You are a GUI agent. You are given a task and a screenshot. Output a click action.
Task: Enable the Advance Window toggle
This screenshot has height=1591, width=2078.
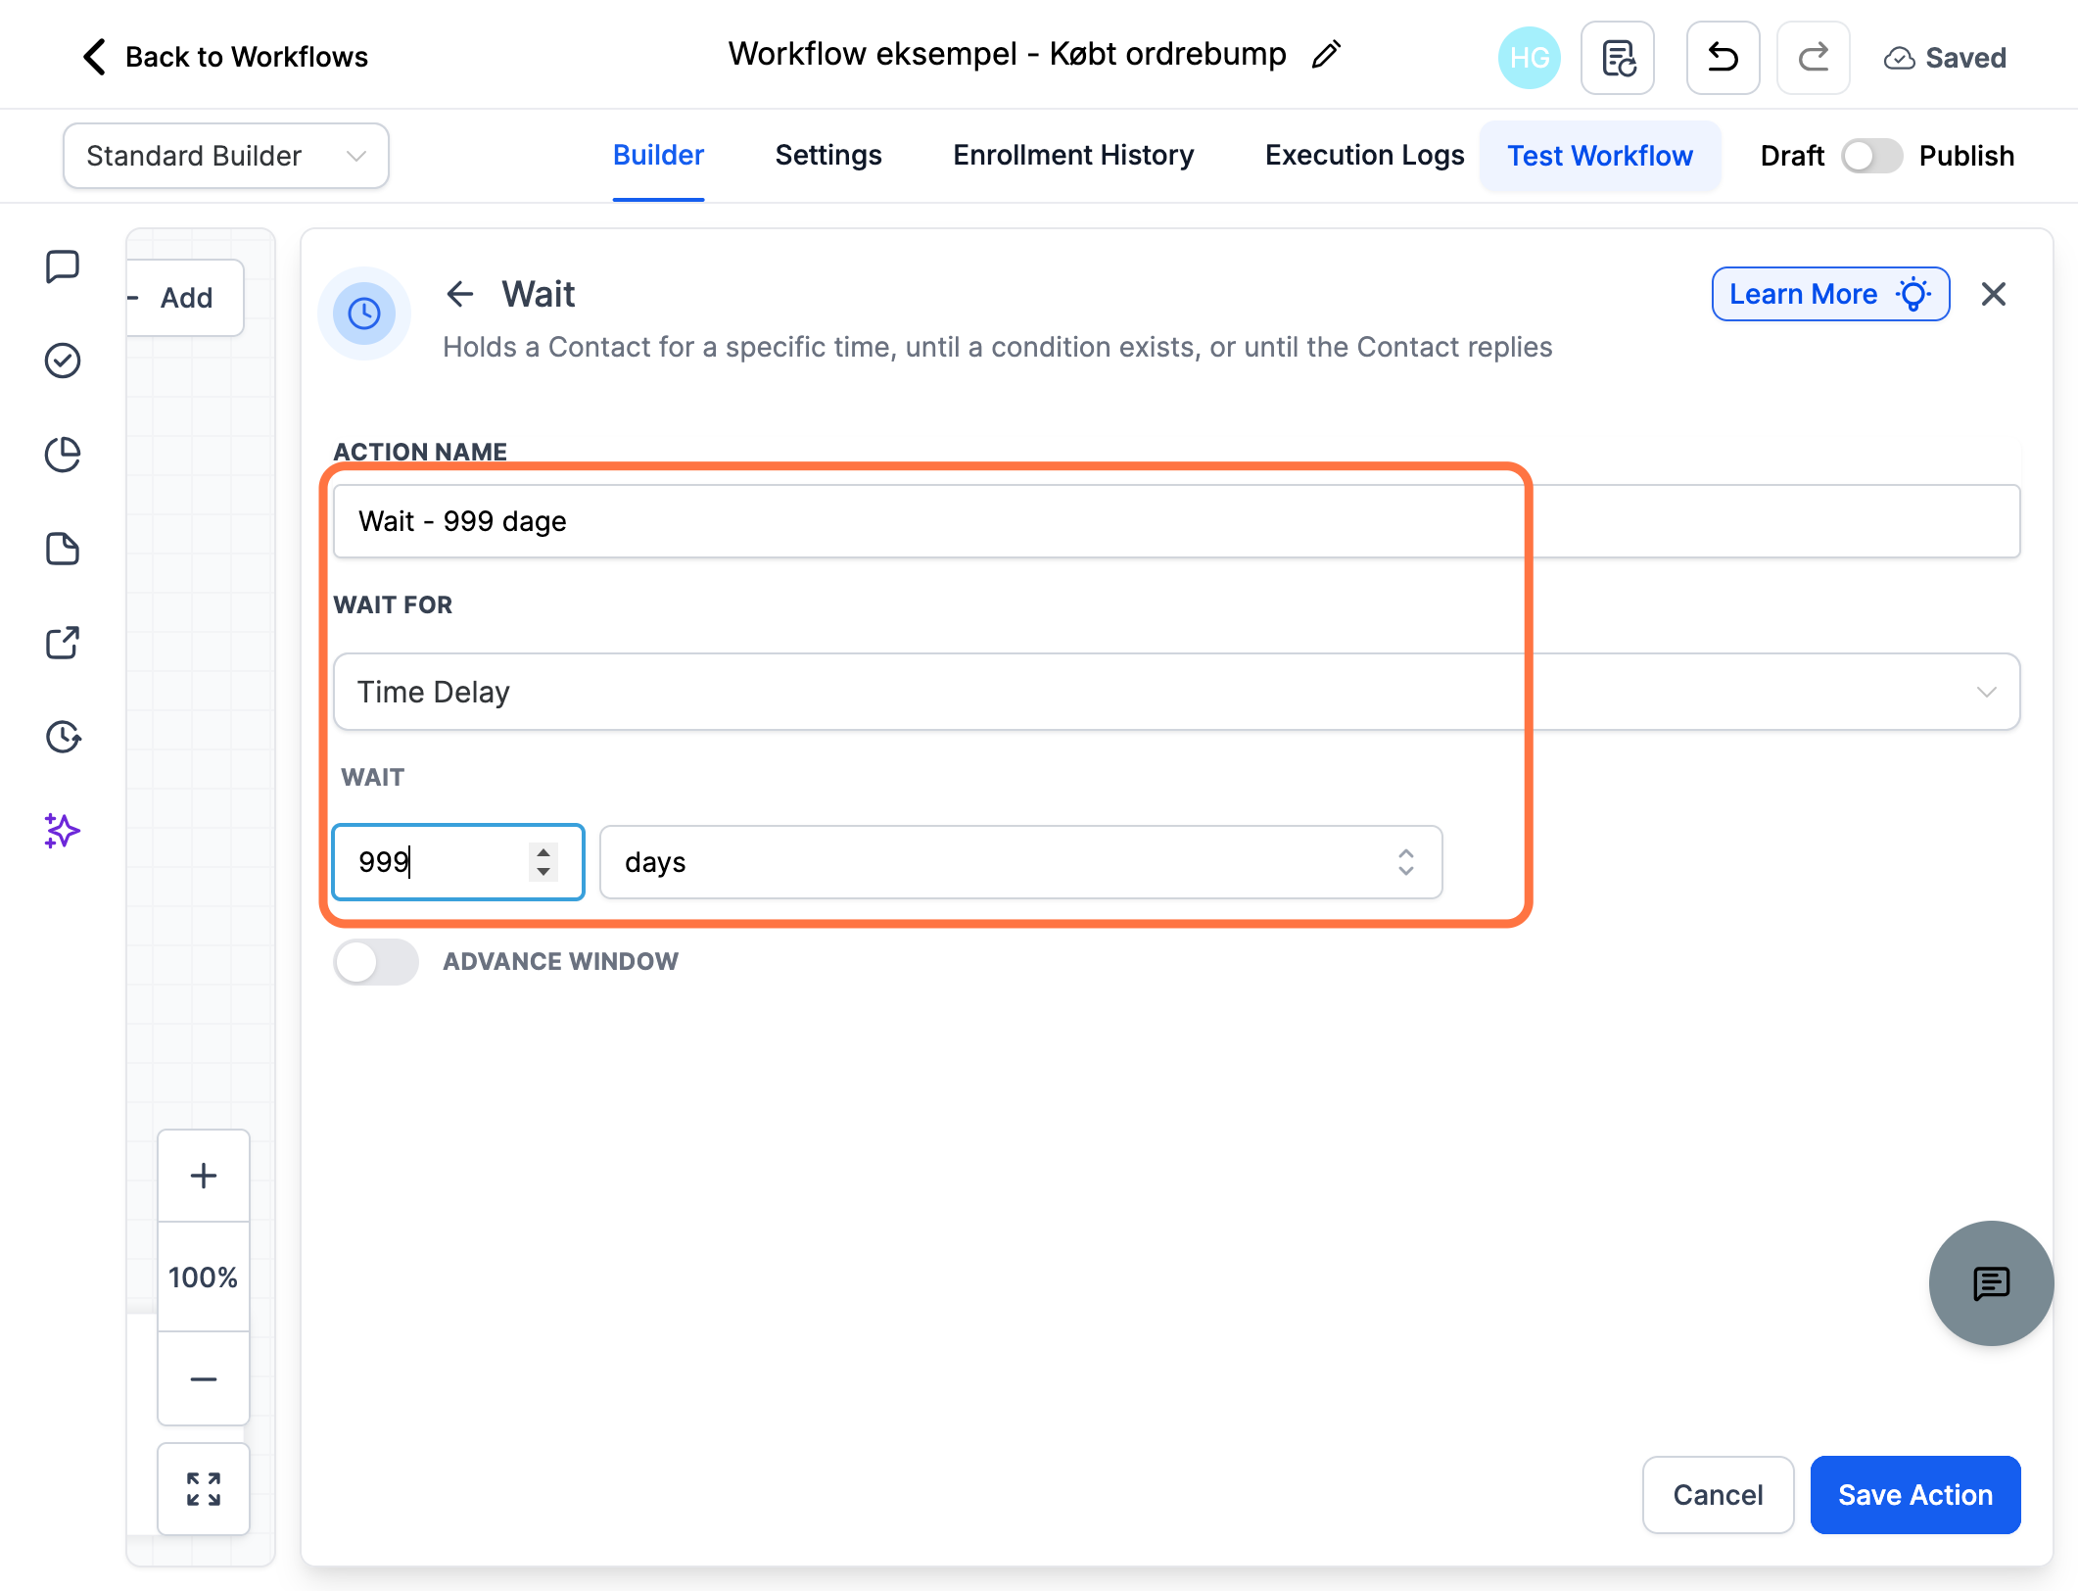click(x=376, y=962)
